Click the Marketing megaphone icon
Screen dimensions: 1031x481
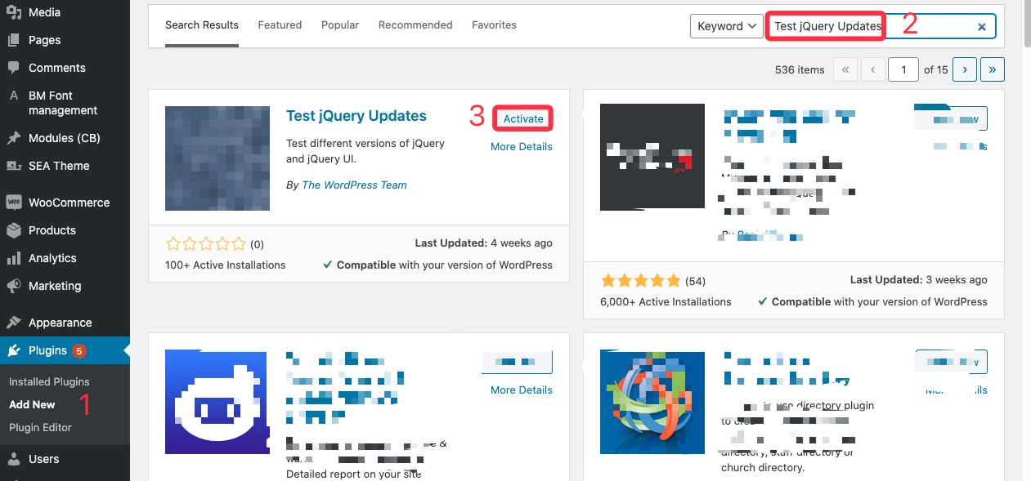[x=14, y=286]
